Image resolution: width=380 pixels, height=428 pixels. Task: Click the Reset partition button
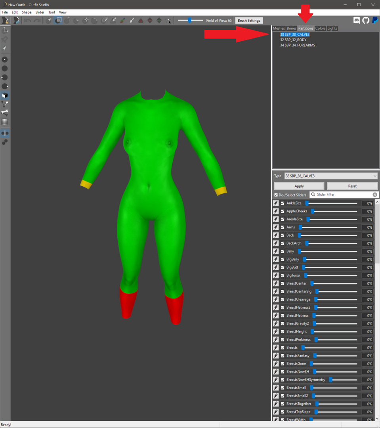[x=352, y=186]
